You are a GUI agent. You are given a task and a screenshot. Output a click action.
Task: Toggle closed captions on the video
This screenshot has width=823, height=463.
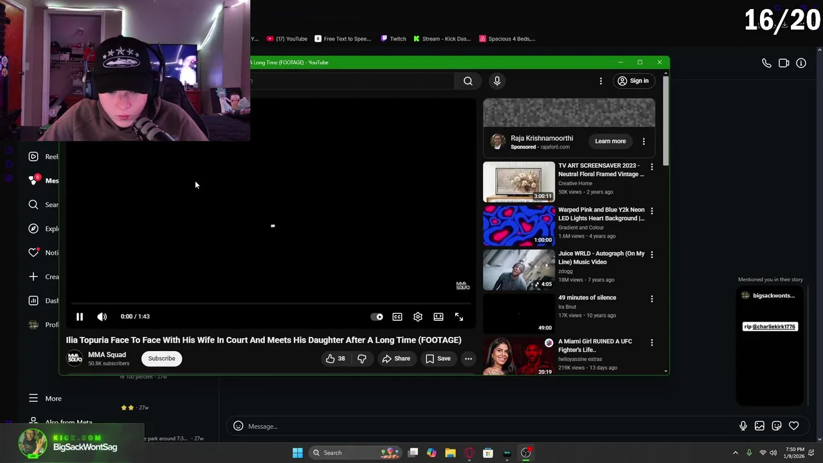coord(397,316)
